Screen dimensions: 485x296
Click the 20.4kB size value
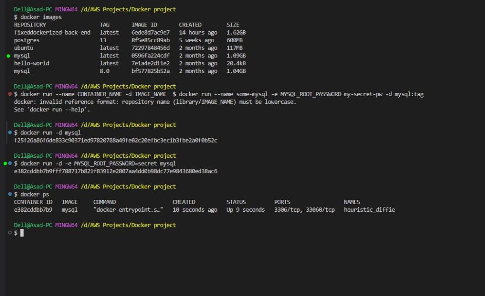point(236,63)
